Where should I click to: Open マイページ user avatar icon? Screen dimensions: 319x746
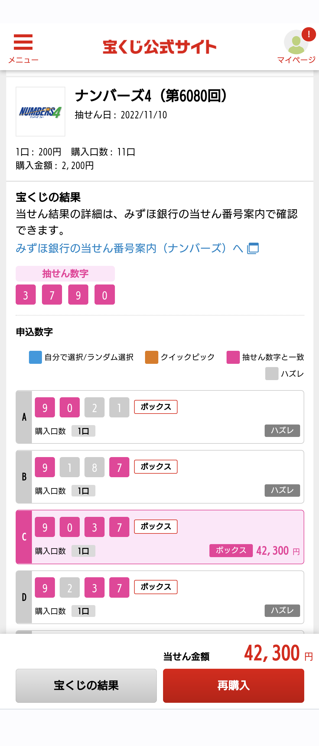[x=296, y=42]
